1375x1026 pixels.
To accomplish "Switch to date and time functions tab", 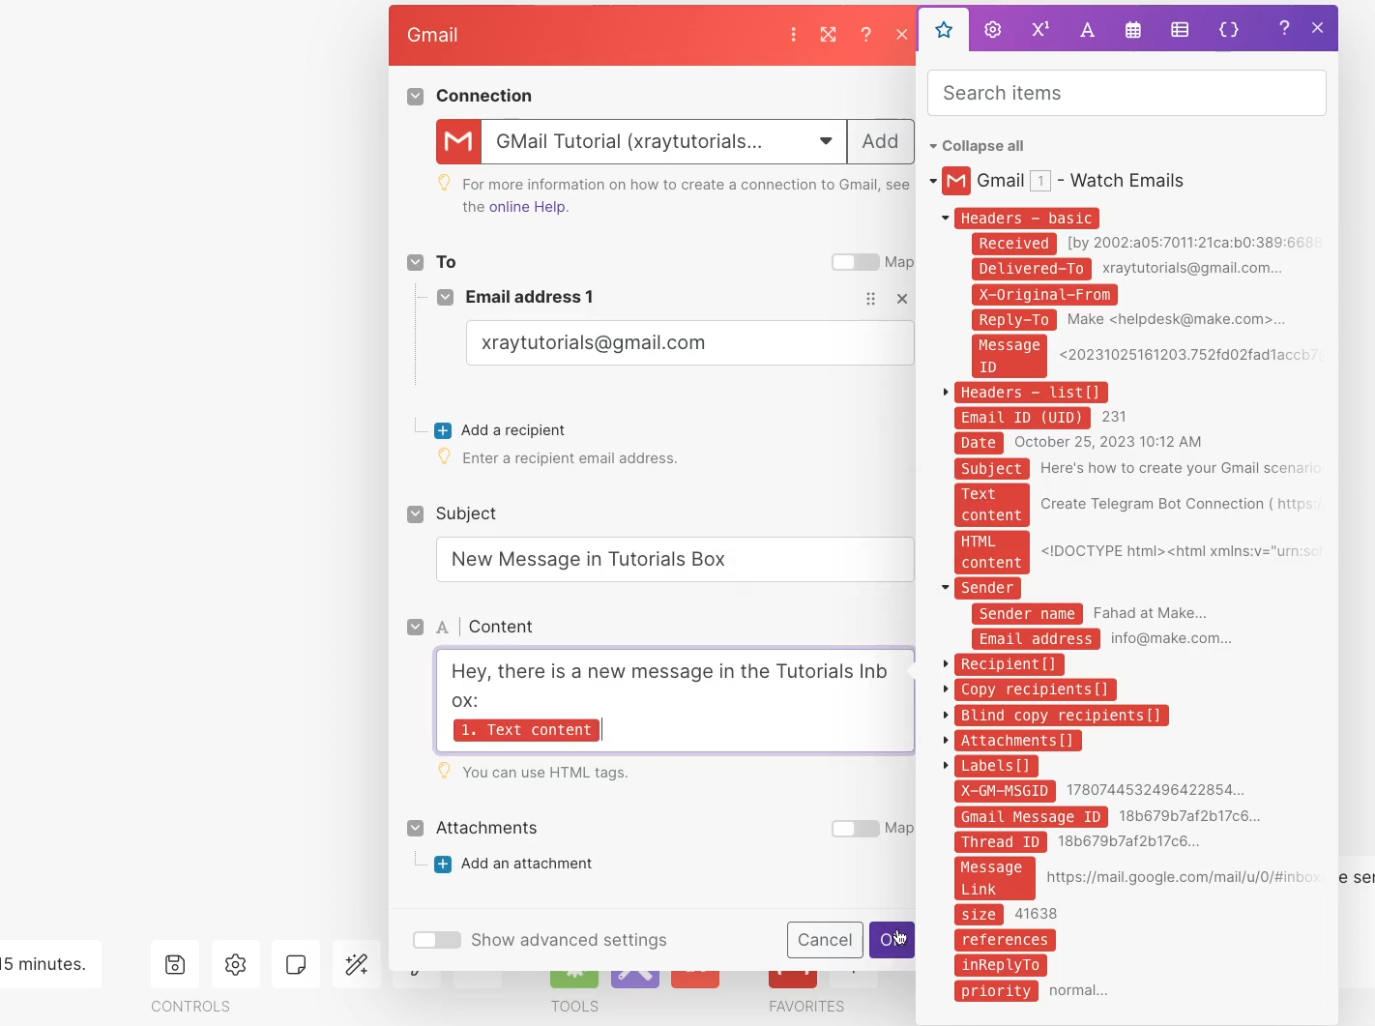I will coord(1133,30).
